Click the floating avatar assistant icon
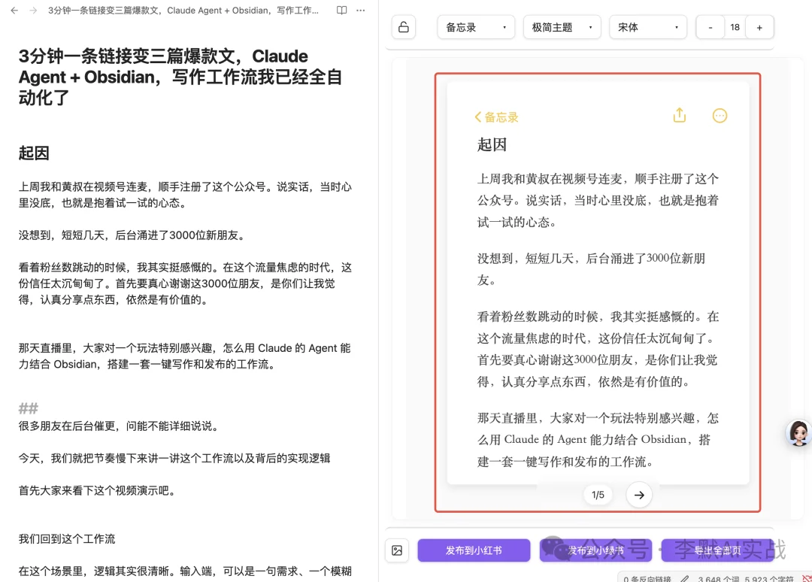Image resolution: width=812 pixels, height=582 pixels. tap(798, 433)
